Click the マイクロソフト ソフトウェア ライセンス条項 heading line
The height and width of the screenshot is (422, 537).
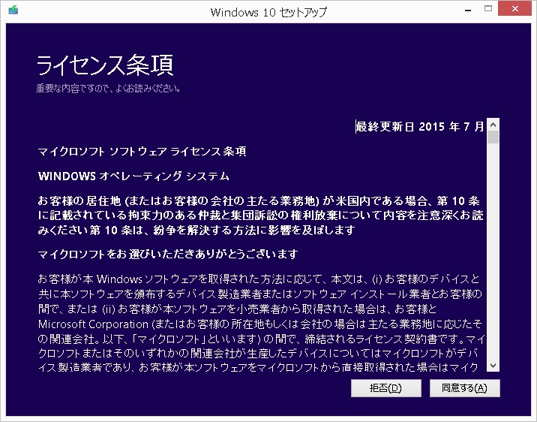[142, 151]
